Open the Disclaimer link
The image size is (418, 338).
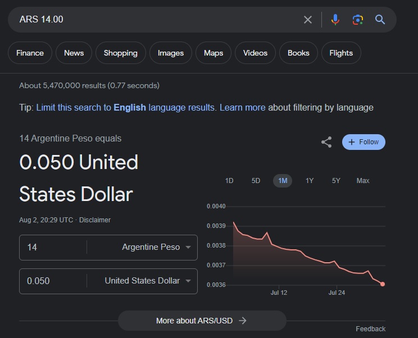[x=94, y=220]
